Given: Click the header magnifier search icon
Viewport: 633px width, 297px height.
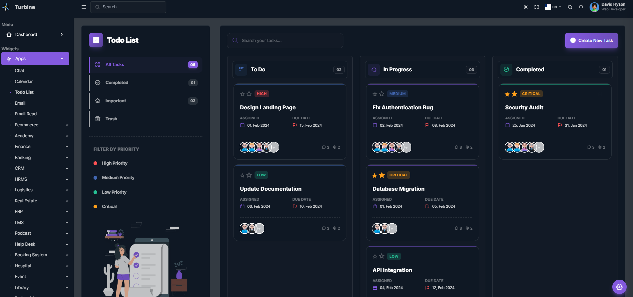Looking at the screenshot, I should tap(570, 7).
